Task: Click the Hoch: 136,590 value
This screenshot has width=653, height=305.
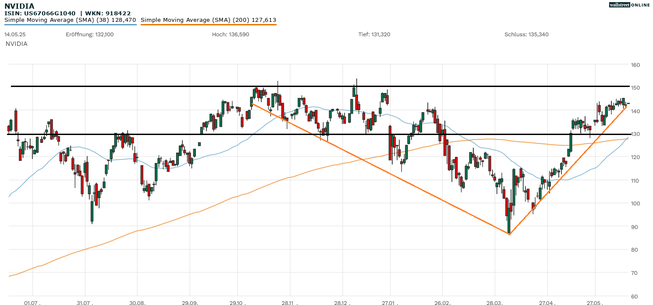Action: coord(231,35)
